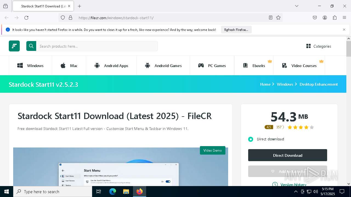Toggle reader view icon
This screenshot has height=197, width=351.
pyautogui.click(x=271, y=18)
